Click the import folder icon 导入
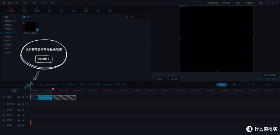The image size is (280, 135). click(24, 17)
